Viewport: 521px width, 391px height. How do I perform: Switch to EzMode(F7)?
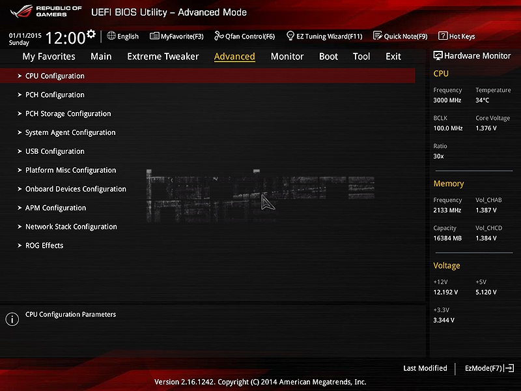[x=490, y=368]
